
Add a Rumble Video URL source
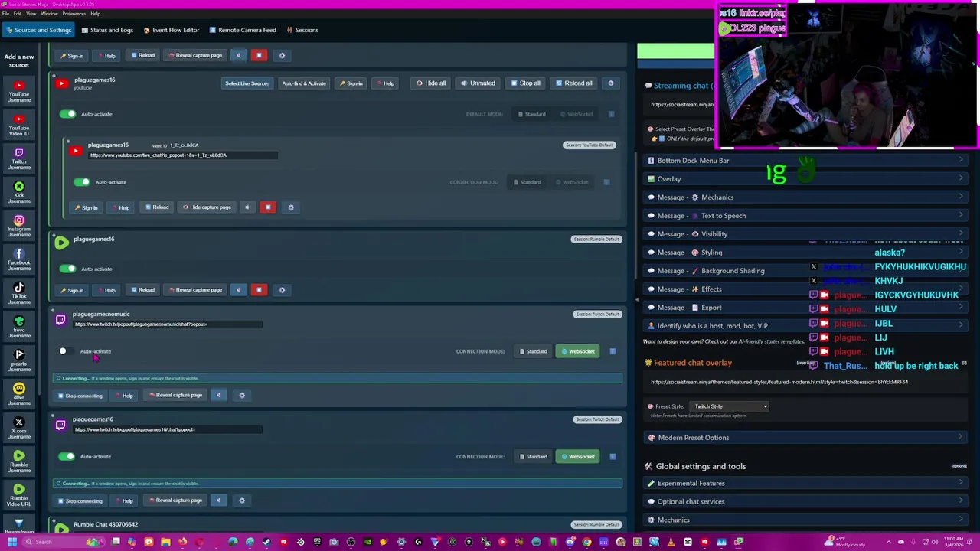(19, 494)
